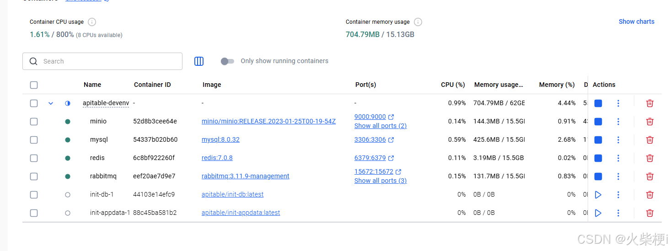Select the mysql row checkbox

(x=34, y=140)
